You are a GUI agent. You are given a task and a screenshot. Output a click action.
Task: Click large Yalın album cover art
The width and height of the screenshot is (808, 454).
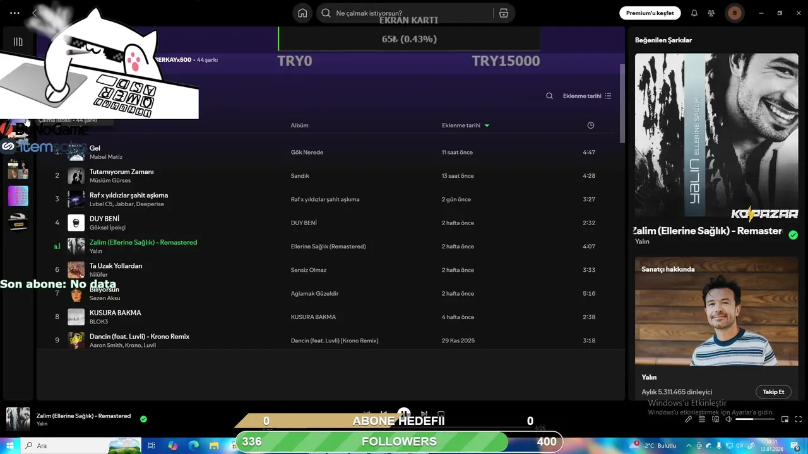(716, 134)
